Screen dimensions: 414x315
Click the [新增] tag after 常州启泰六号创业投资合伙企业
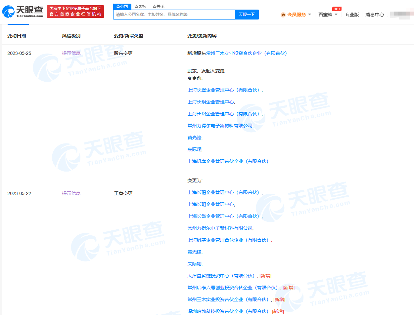289,288
